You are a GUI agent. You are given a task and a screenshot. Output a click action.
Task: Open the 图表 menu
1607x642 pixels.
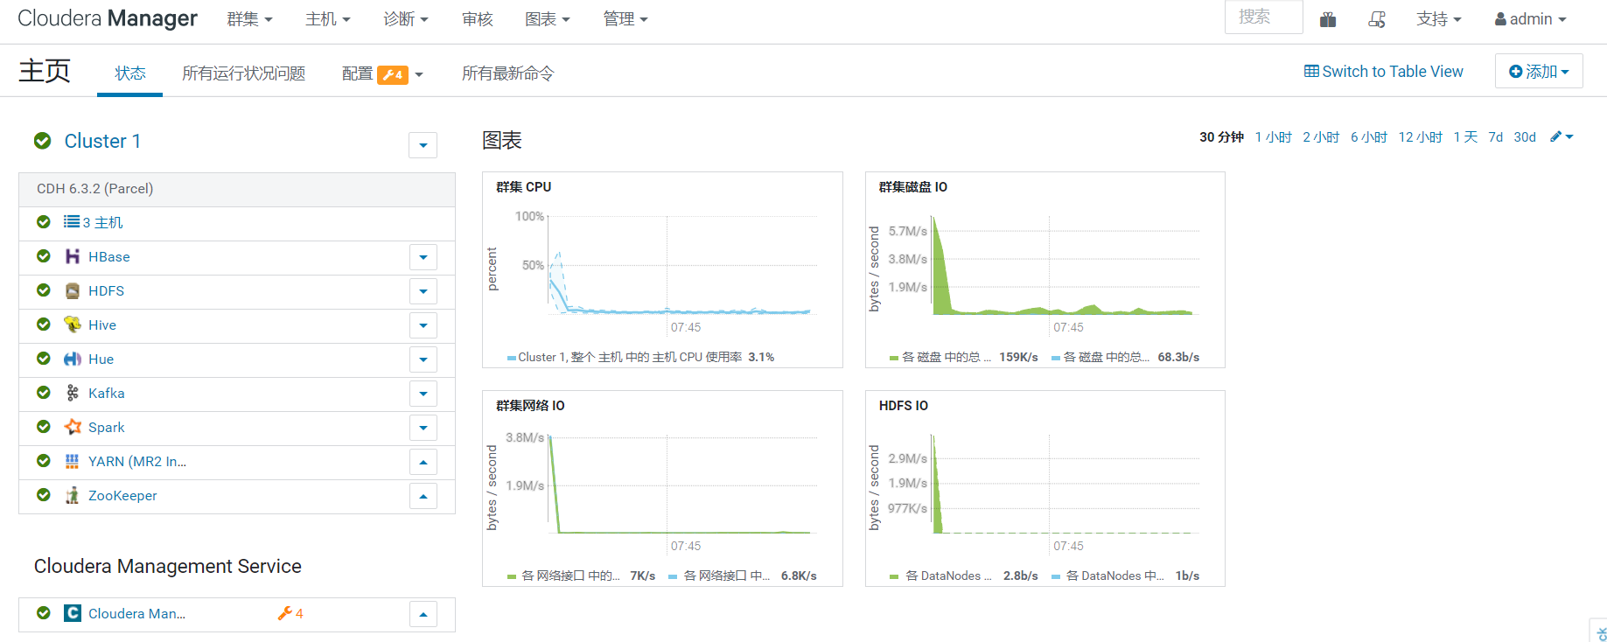(548, 19)
